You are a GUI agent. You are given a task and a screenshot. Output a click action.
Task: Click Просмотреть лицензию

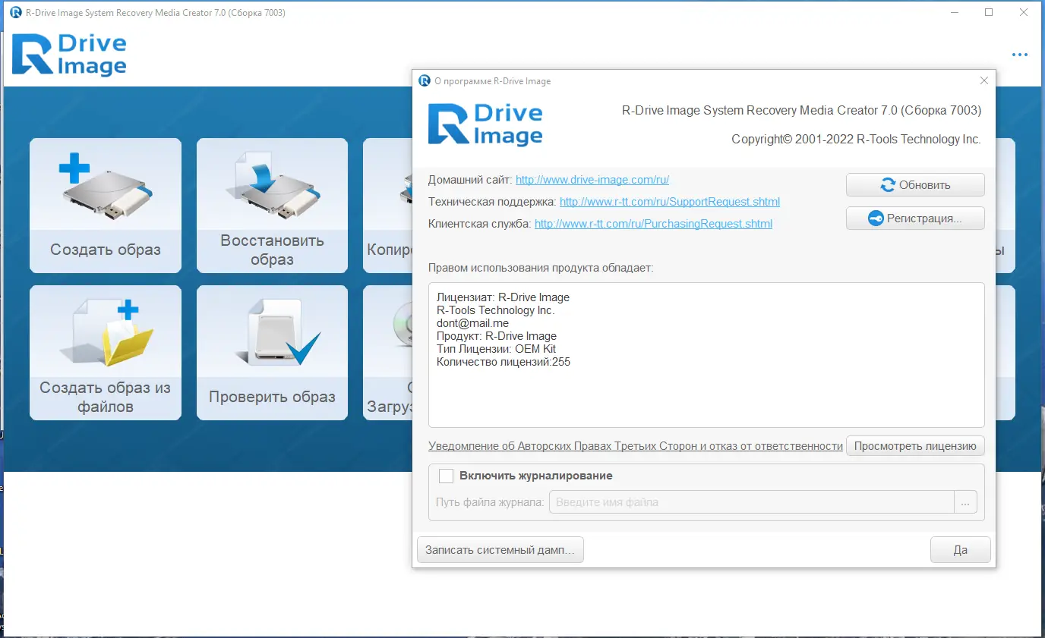(x=915, y=445)
